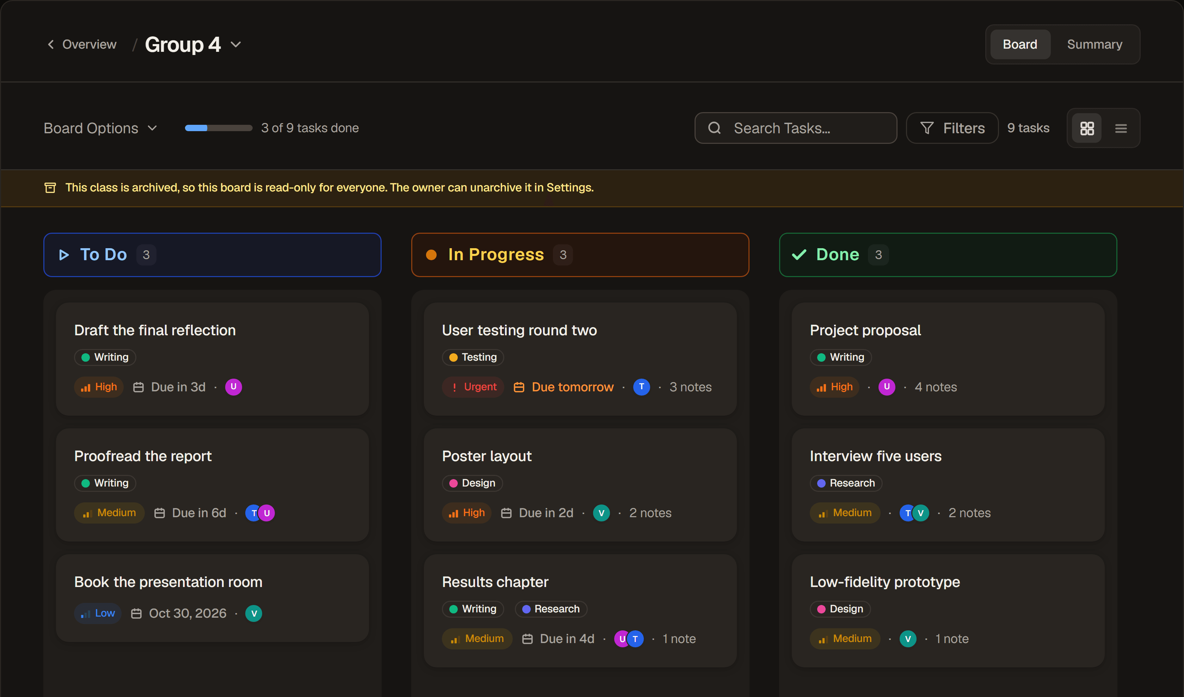This screenshot has width=1184, height=697.
Task: Select the Board tab
Action: pyautogui.click(x=1020, y=44)
